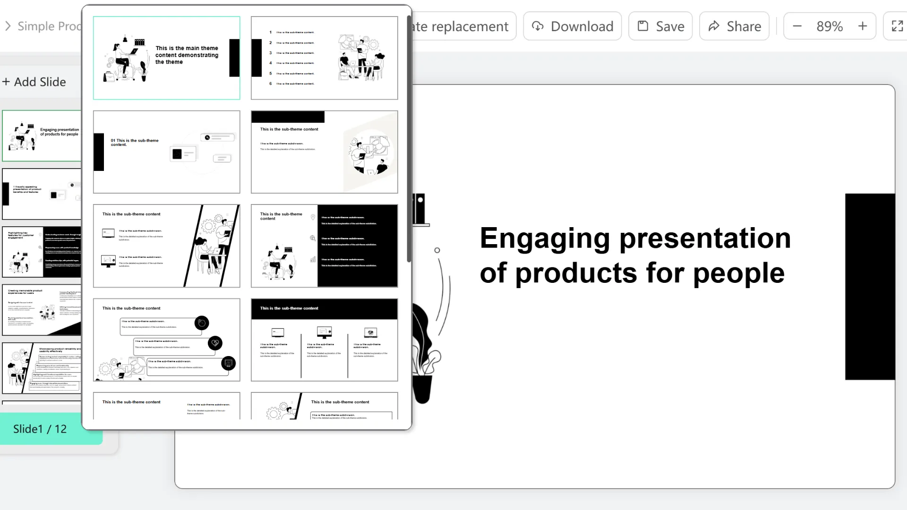Pick layout with three speech bubbles
Image resolution: width=907 pixels, height=510 pixels.
pos(166,340)
